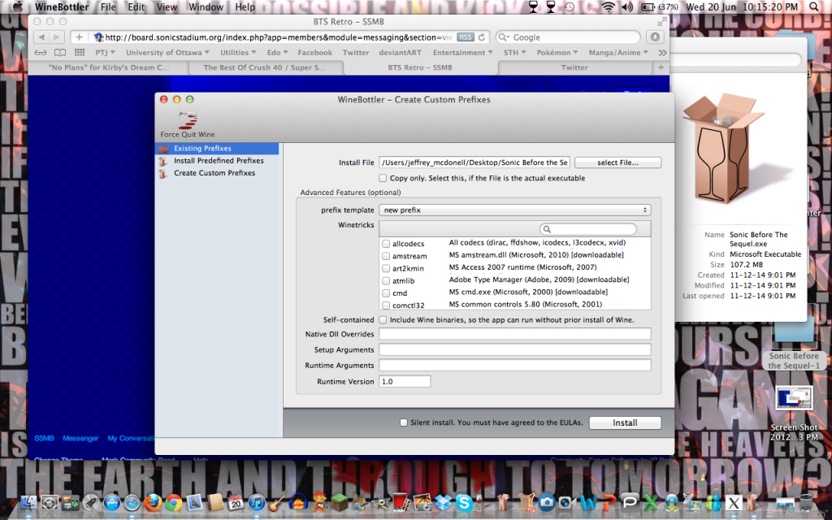Check the art2kmin winetrick
832x520 pixels.
point(386,268)
